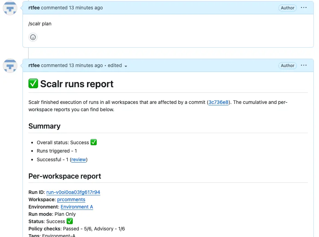Open three-dot menu on Scalr runs report comment
319x237 pixels.
coord(304,65)
